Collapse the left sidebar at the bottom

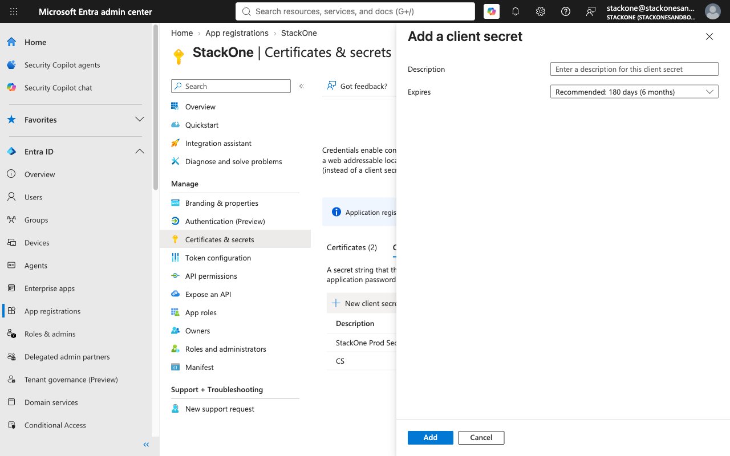point(146,445)
